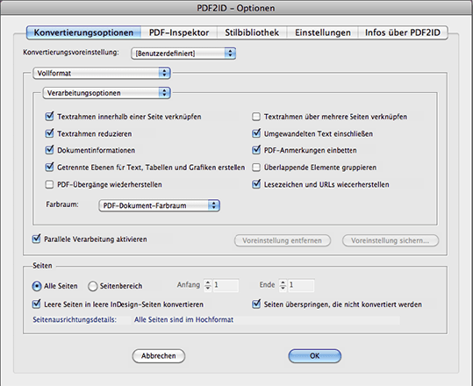Viewport: 473px width, 386px height.
Task: Select the Seitenbereich radio button
Action: click(93, 286)
